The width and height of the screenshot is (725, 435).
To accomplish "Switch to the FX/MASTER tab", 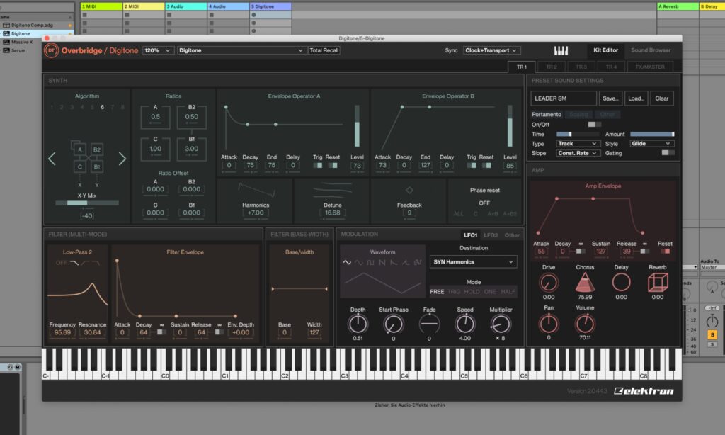I will (650, 67).
